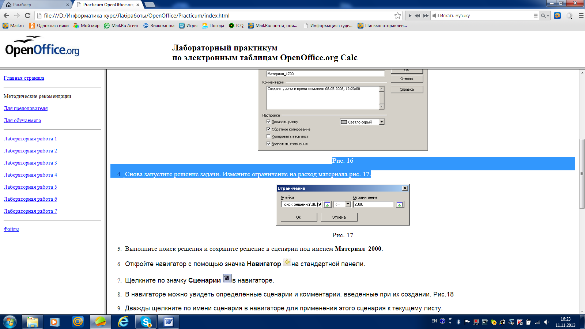The image size is (585, 329).
Task: Open the Mail.ru bookmark
Action: click(13, 26)
